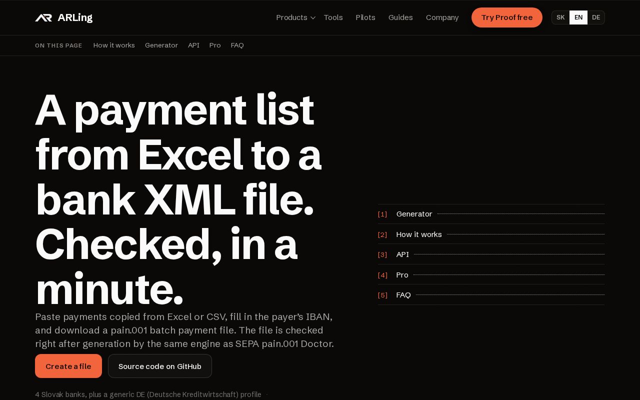Open Source code on GitHub
Viewport: 640px width, 400px height.
[160, 366]
